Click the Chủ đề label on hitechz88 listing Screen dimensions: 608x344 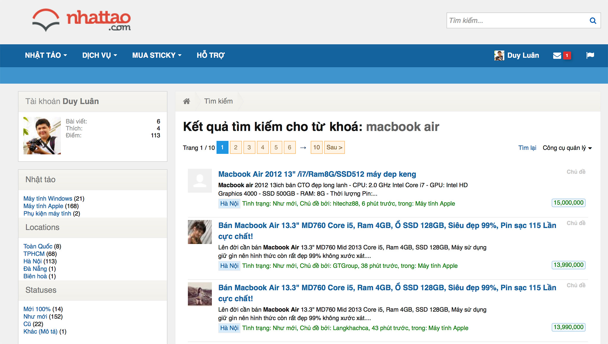(576, 172)
